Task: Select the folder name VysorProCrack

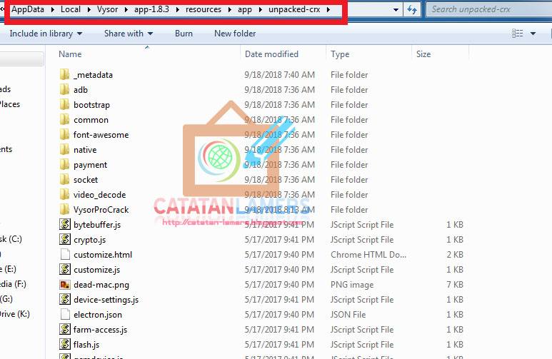Action: click(x=101, y=210)
